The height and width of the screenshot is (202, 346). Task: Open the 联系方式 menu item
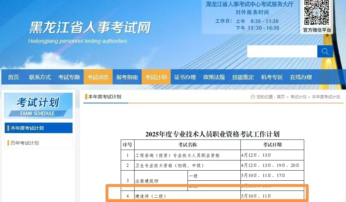40,77
